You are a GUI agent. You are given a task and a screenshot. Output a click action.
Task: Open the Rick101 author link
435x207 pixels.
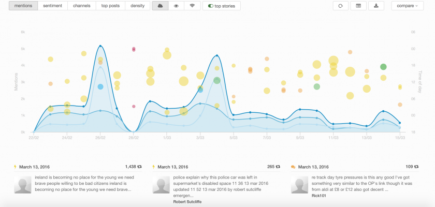(x=320, y=196)
